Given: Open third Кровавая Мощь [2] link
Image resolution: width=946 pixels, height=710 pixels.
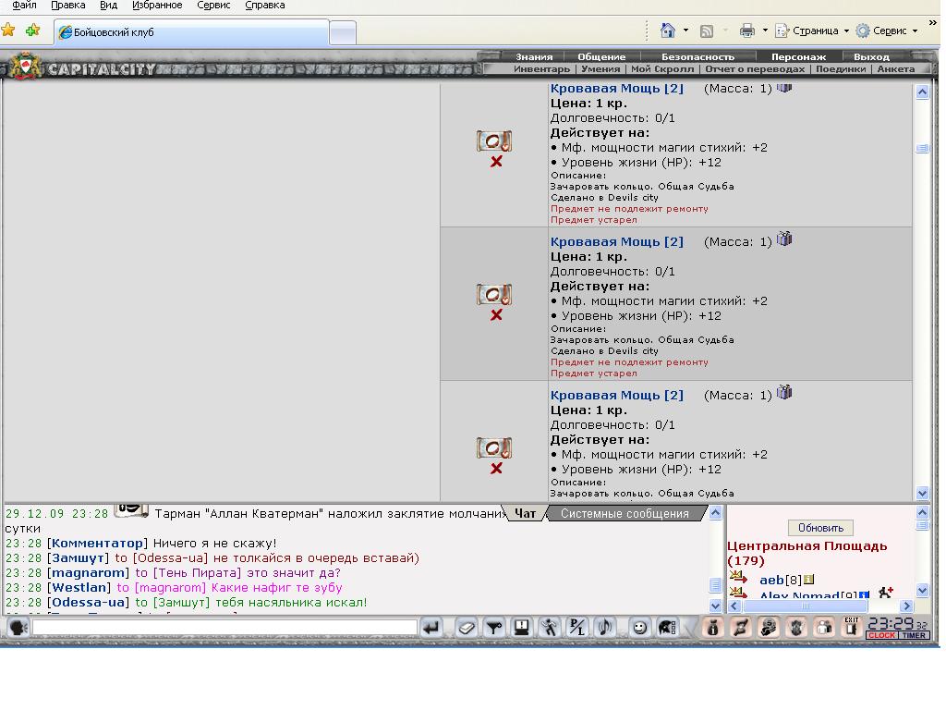Looking at the screenshot, I should [x=616, y=395].
